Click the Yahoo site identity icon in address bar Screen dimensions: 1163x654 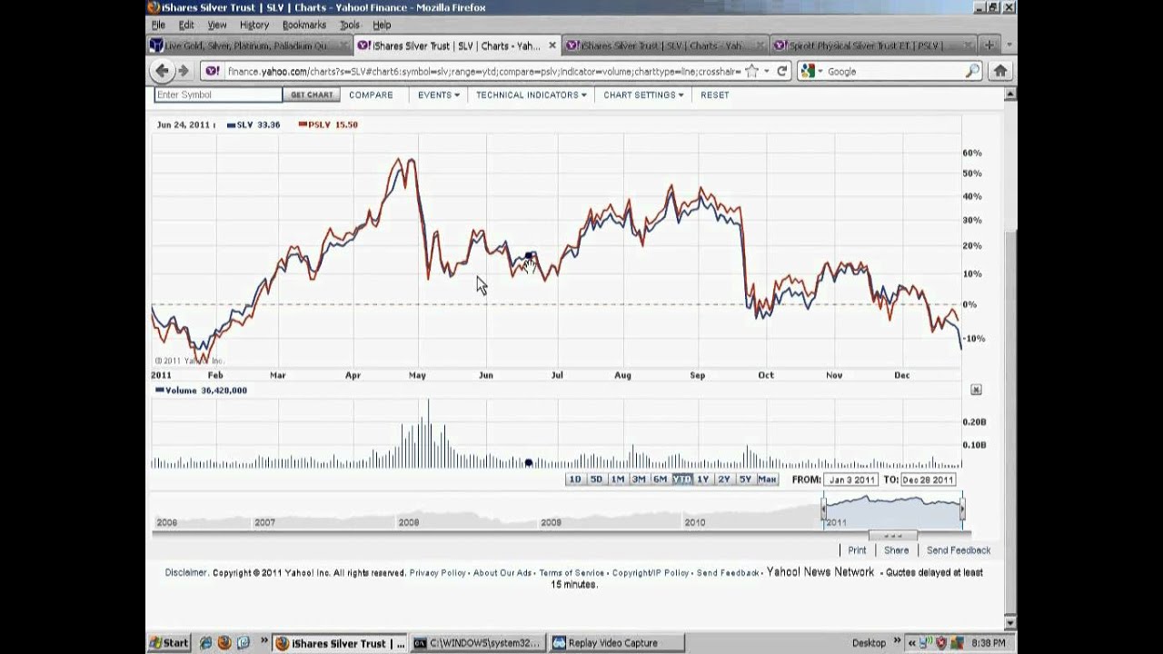click(211, 71)
